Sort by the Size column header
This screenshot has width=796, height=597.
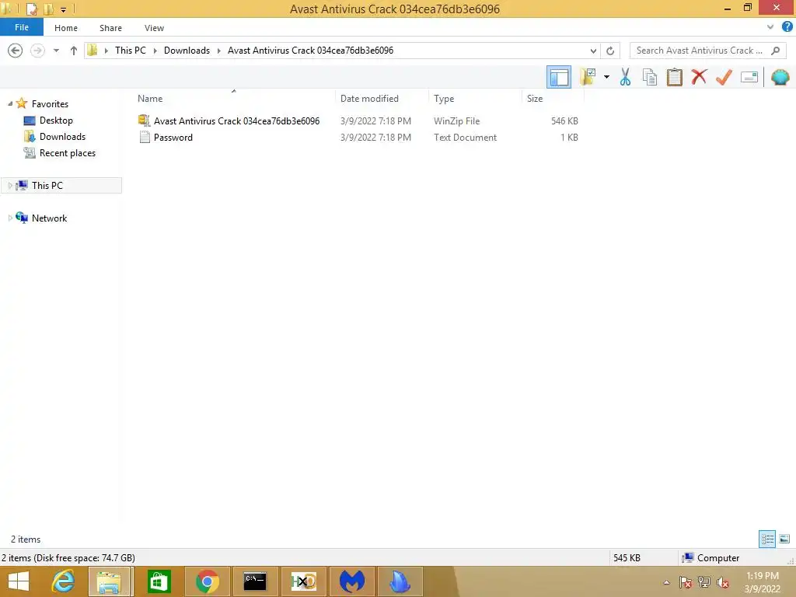553,99
